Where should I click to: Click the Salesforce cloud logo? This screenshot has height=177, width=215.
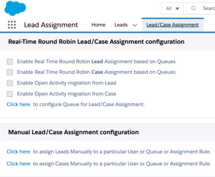(x=15, y=8)
